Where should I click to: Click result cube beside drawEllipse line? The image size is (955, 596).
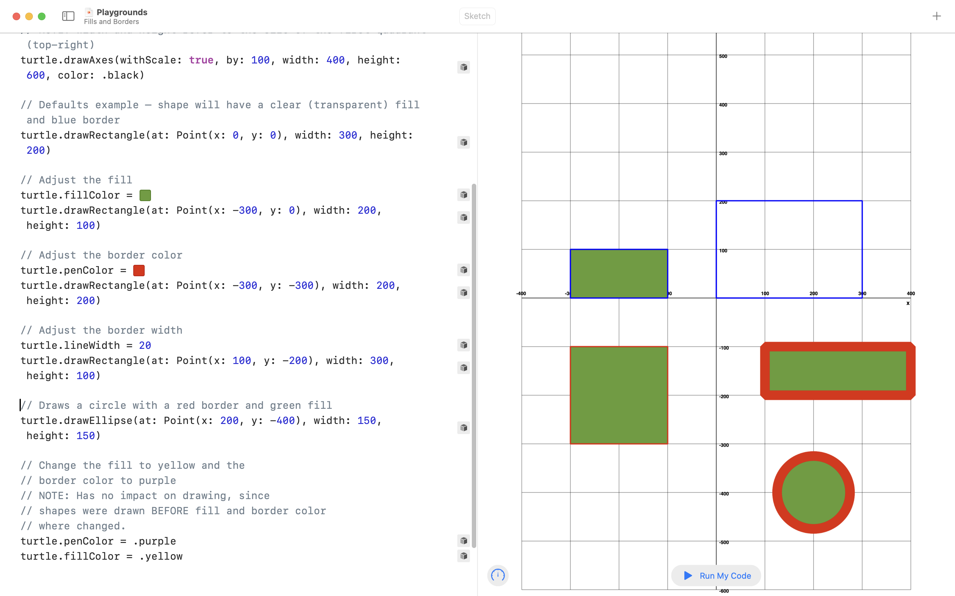click(x=464, y=428)
